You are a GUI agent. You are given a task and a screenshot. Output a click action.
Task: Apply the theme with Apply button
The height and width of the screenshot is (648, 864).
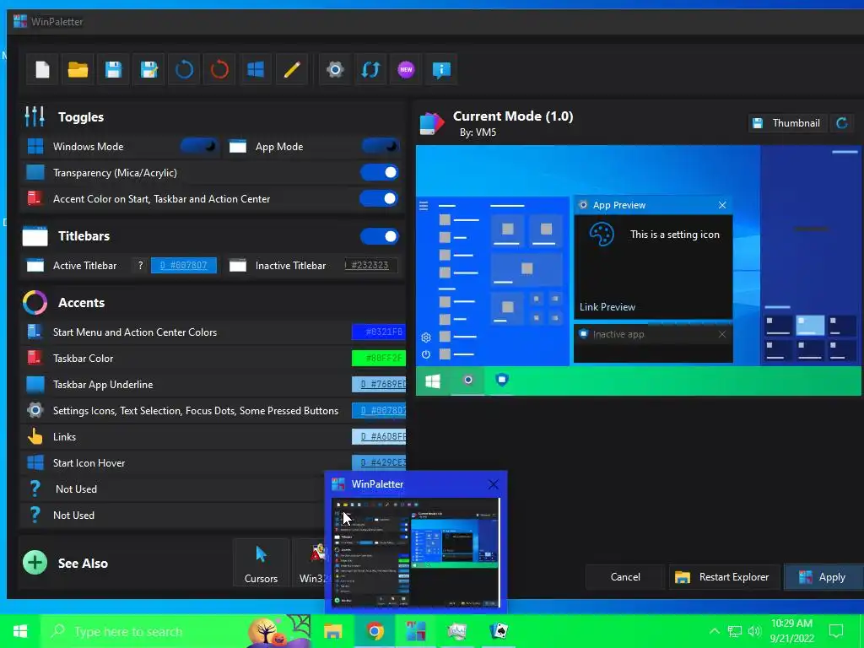pos(824,577)
